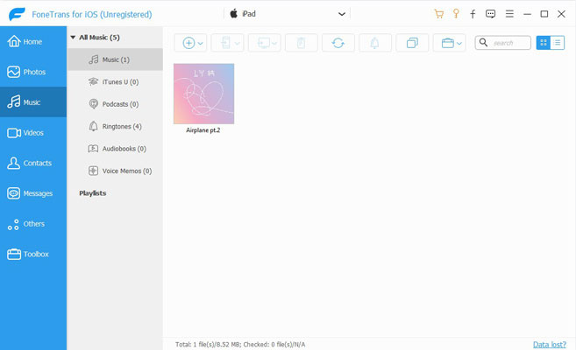Switch to grid thumbnail view

[x=544, y=43]
